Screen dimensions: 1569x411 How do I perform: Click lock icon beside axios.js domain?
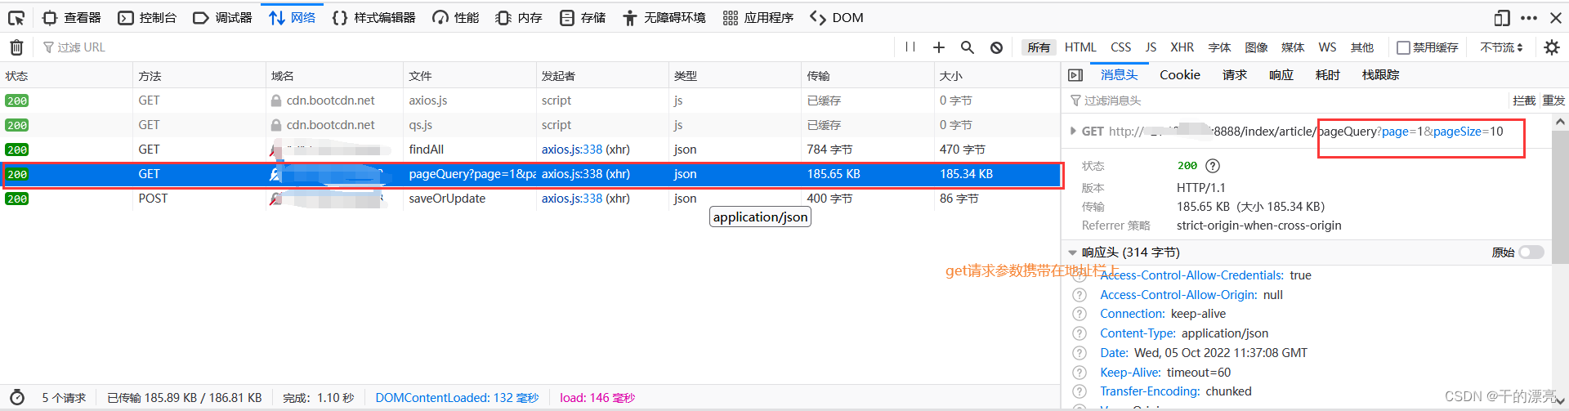276,101
